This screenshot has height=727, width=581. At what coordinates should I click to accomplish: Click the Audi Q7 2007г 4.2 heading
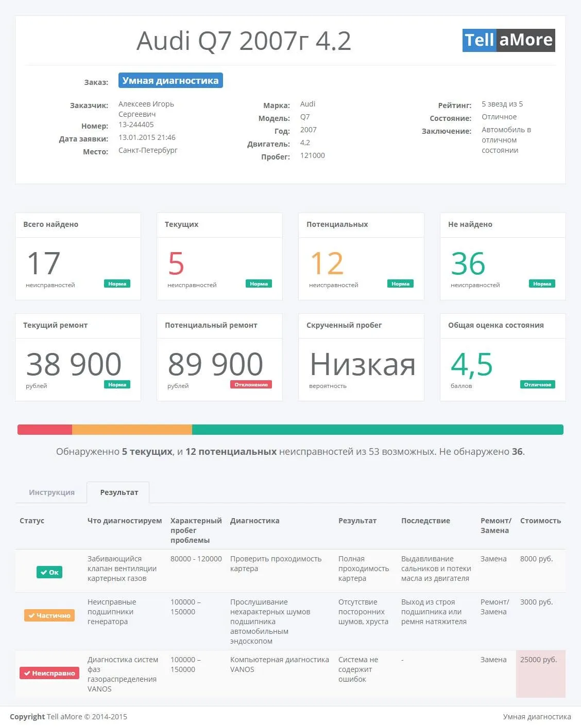point(244,41)
